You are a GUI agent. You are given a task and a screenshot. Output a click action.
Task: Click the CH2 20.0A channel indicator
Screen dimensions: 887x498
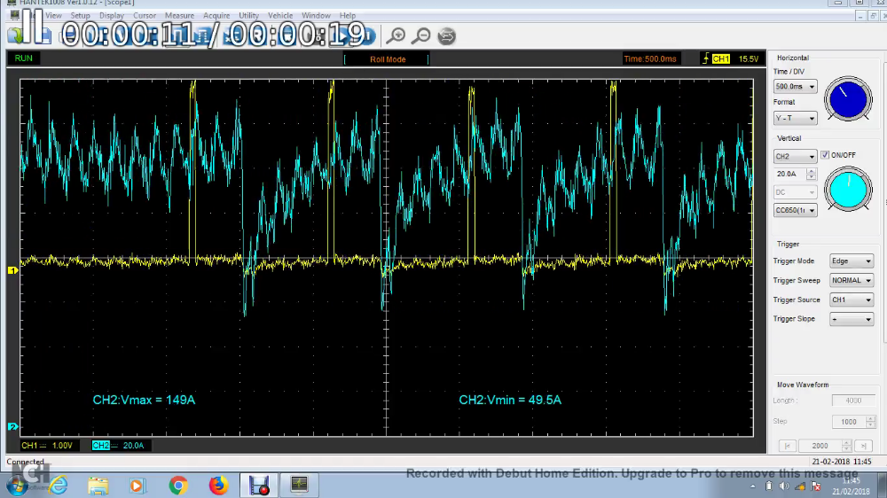(x=121, y=445)
